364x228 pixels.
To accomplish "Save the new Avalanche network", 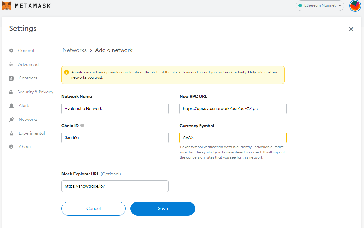I will pyautogui.click(x=163, y=209).
